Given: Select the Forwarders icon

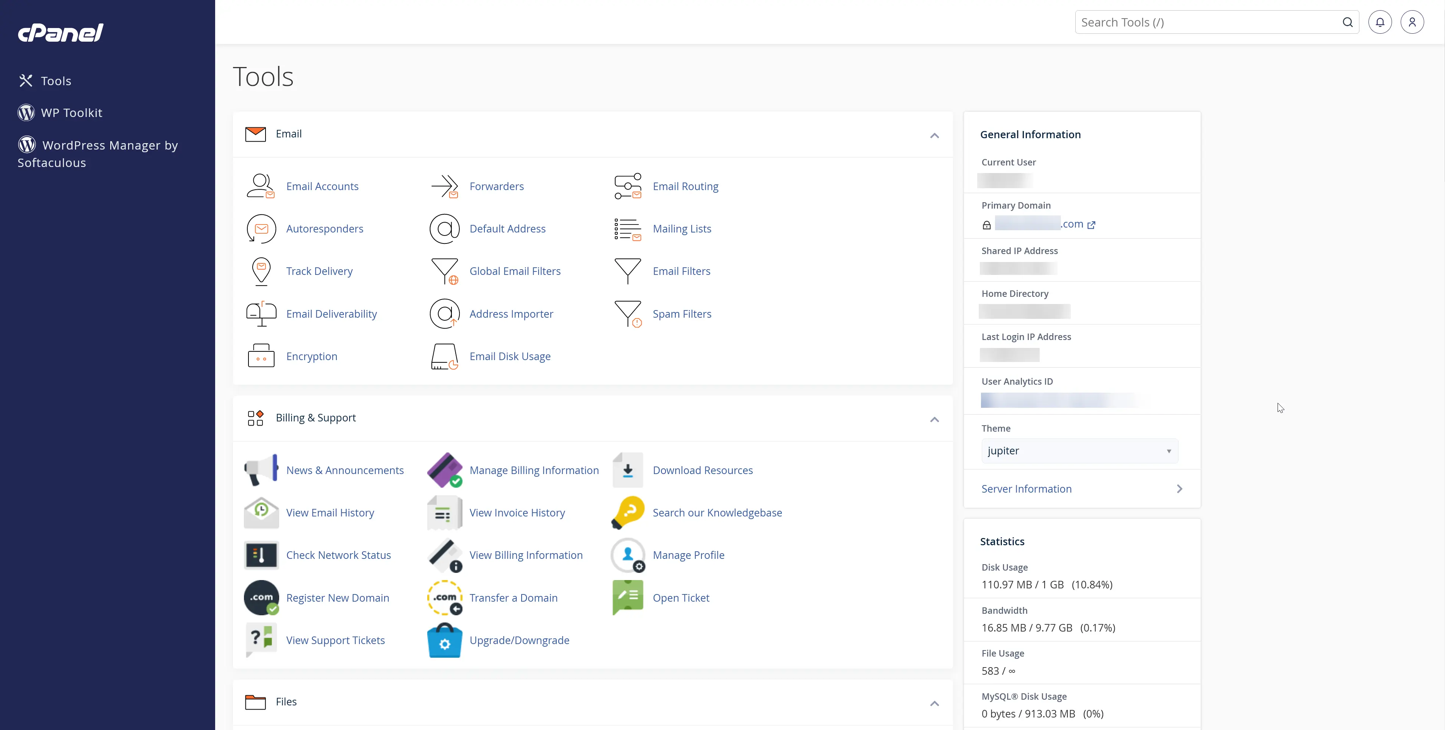Looking at the screenshot, I should 445,186.
